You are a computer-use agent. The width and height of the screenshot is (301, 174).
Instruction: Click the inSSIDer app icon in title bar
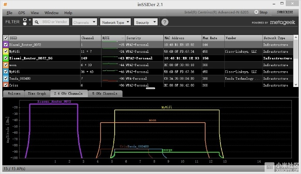[6, 4]
